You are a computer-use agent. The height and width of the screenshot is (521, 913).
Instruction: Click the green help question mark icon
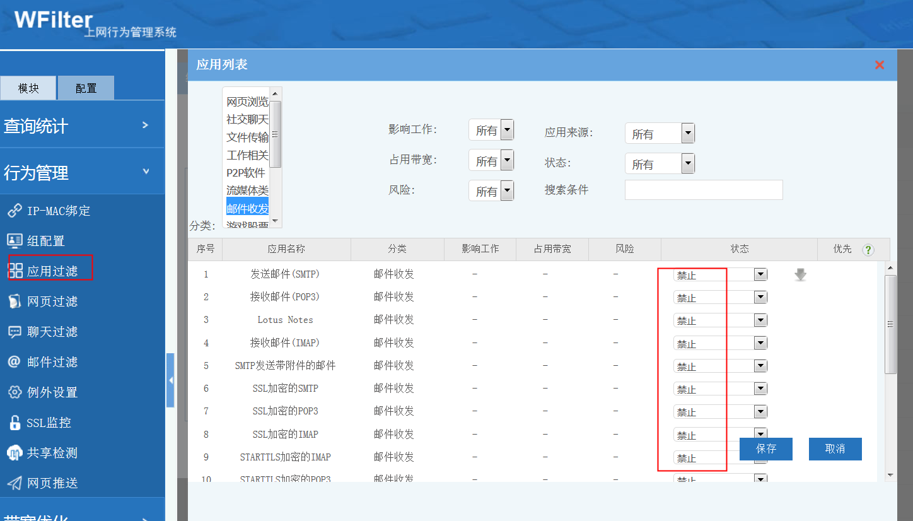868,250
